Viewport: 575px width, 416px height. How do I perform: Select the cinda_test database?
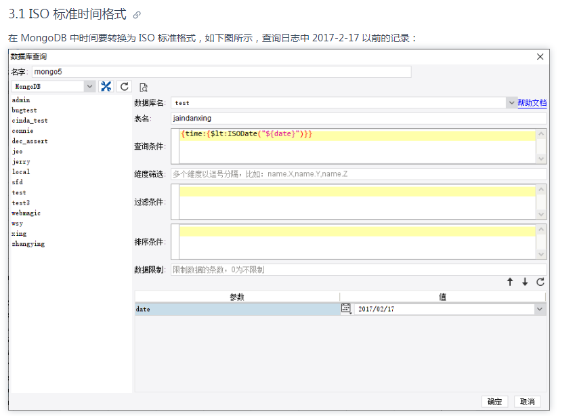pyautogui.click(x=30, y=121)
